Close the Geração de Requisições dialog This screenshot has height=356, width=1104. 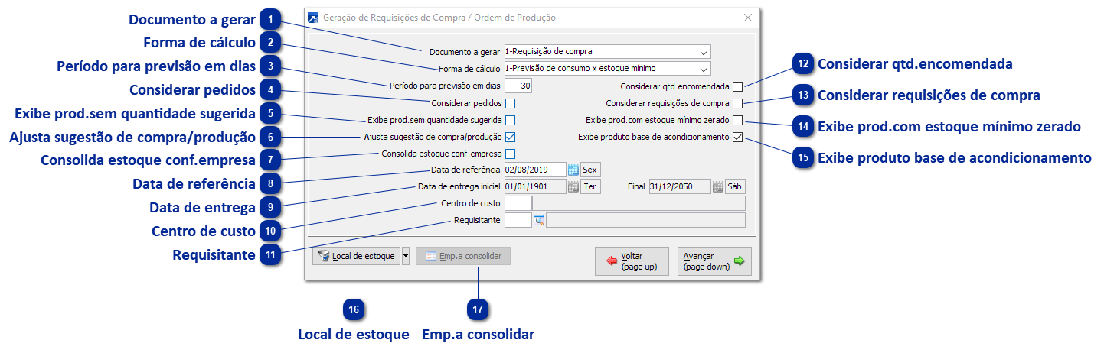748,17
